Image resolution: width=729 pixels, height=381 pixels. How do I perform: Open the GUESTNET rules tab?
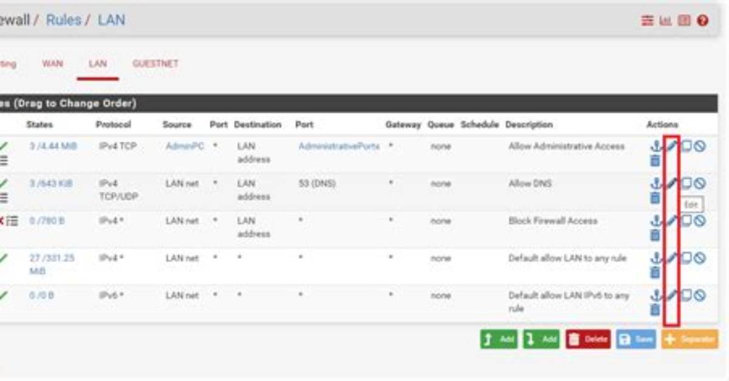[156, 63]
